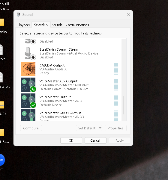Click the 'Default Device' status text

coord(51,105)
